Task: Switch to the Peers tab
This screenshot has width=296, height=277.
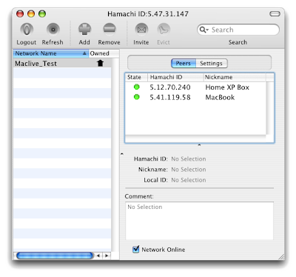Action: click(x=184, y=64)
